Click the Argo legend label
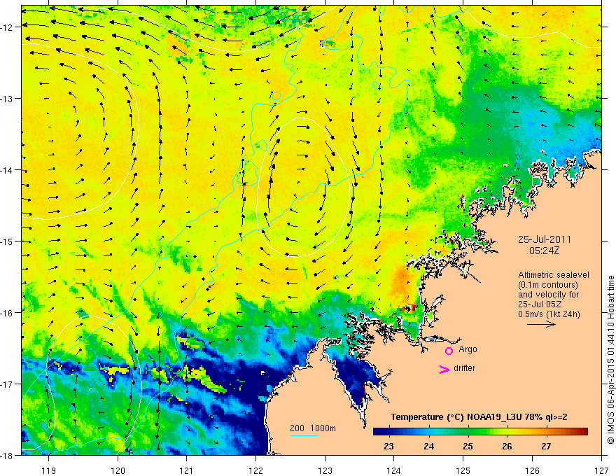The width and height of the screenshot is (616, 476). coord(468,349)
